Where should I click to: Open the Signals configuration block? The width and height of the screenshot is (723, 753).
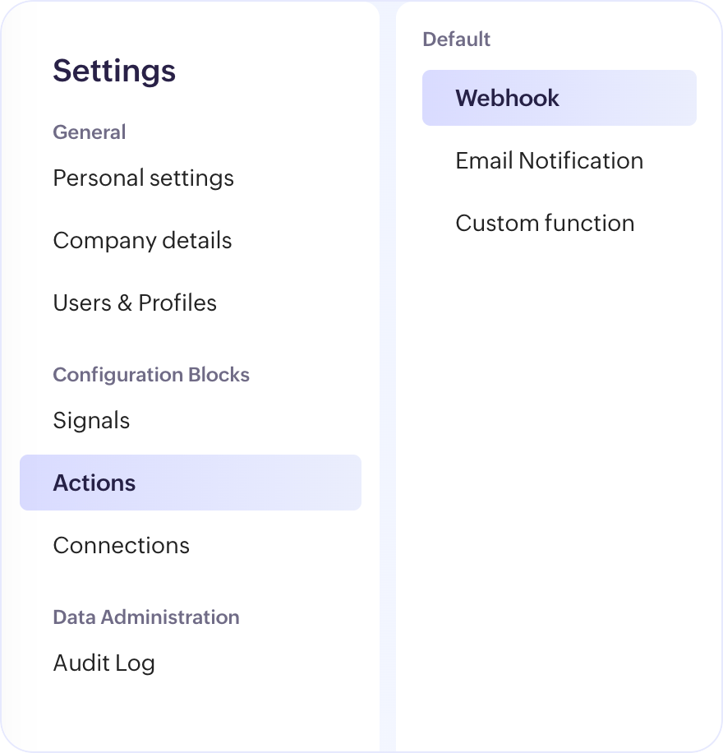[91, 421]
